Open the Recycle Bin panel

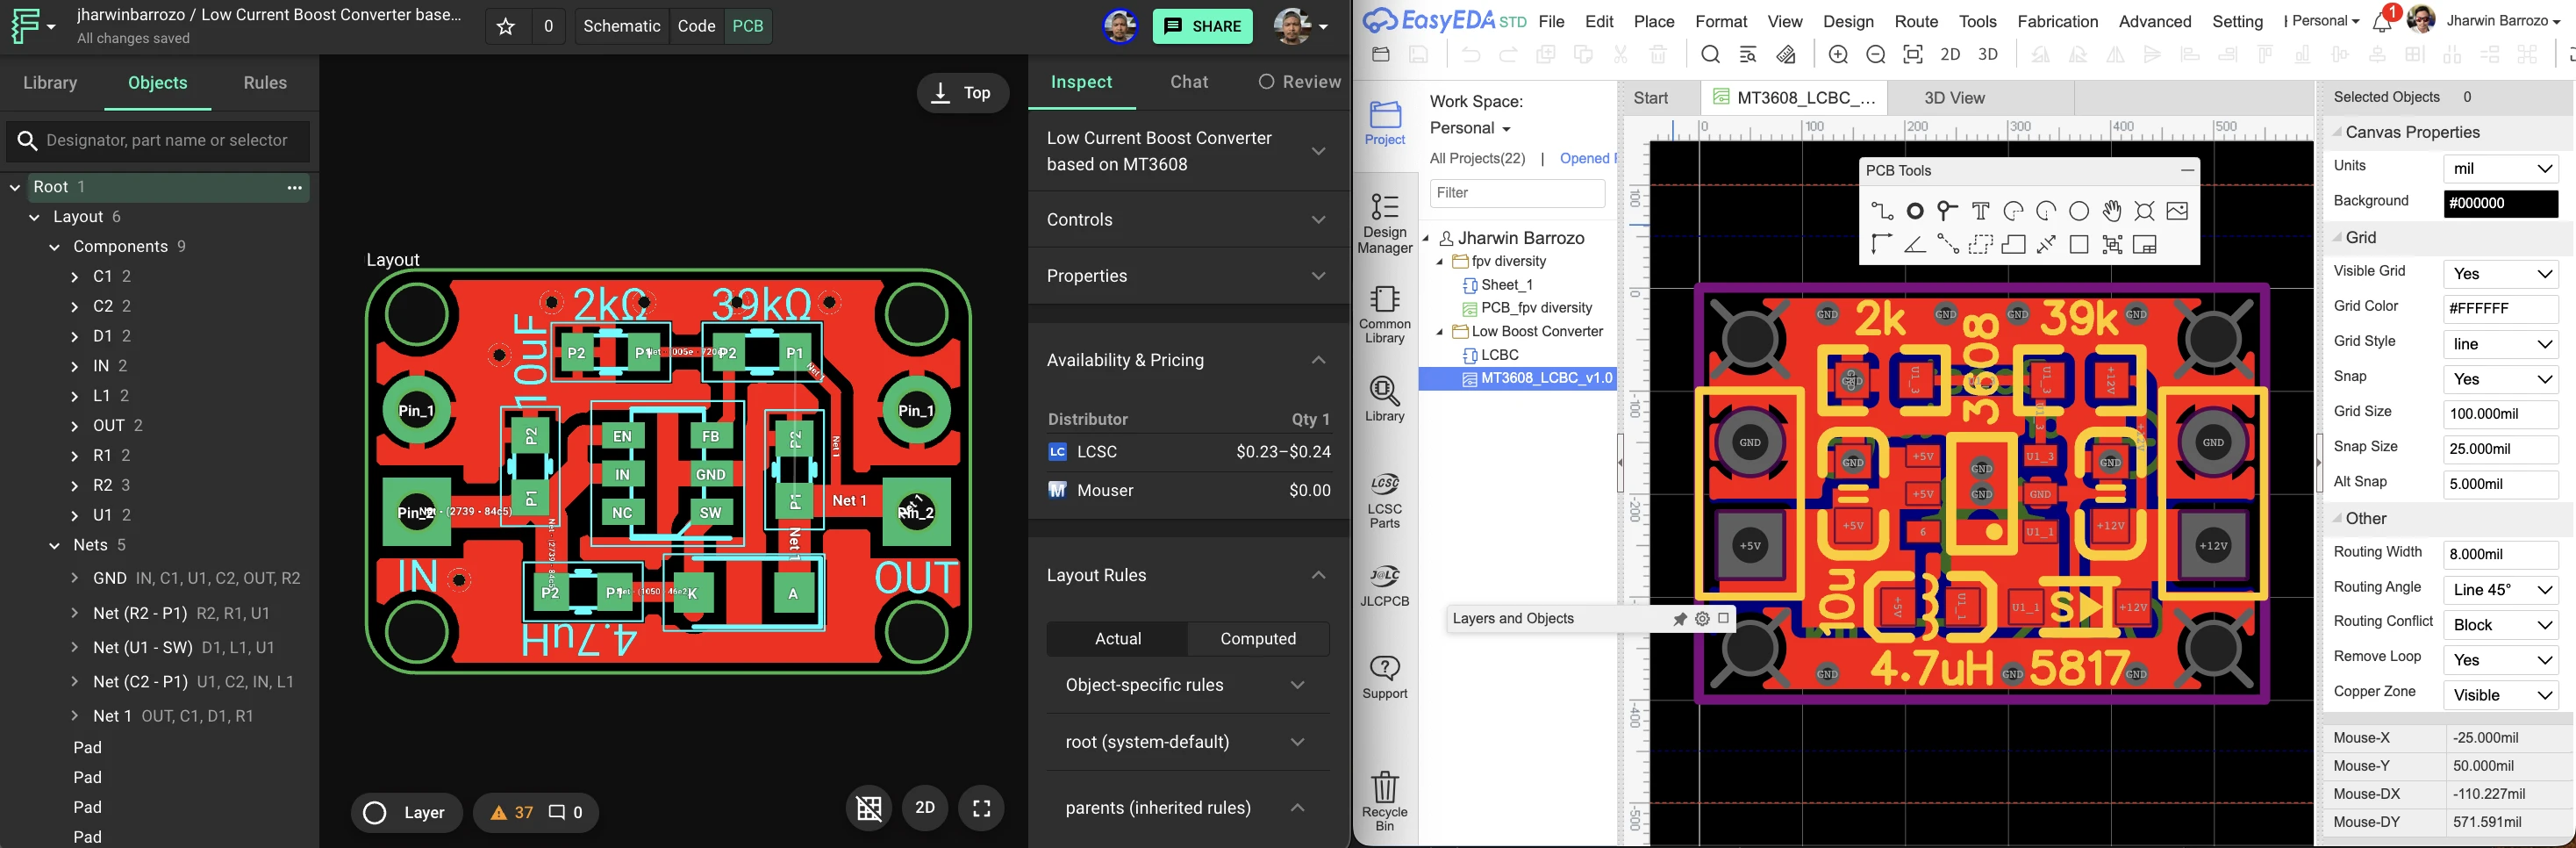(1384, 795)
